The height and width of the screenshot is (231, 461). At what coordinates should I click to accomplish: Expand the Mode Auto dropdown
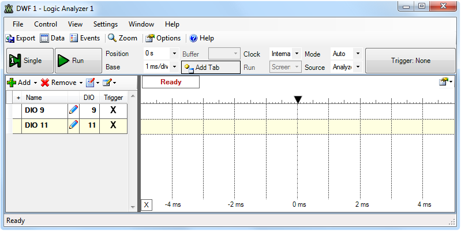point(358,54)
